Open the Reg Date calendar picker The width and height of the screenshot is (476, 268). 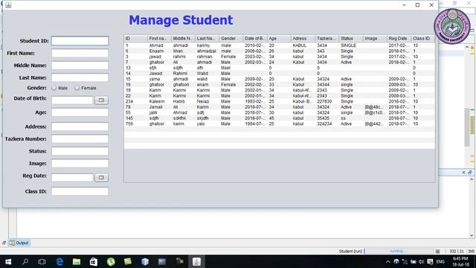coord(101,177)
